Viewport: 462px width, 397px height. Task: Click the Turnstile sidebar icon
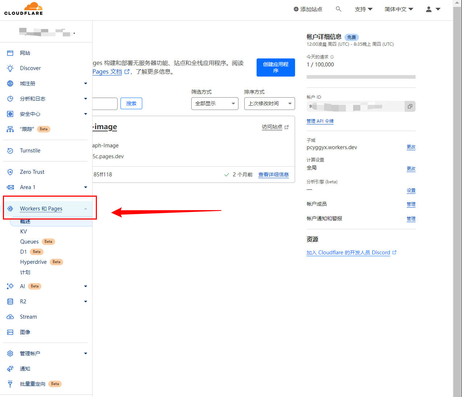coord(10,151)
